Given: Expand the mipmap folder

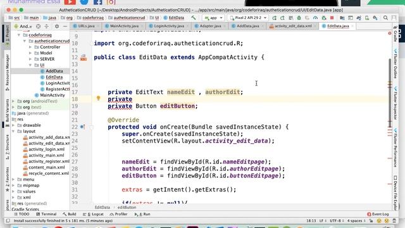Looking at the screenshot, I should 13,186.
